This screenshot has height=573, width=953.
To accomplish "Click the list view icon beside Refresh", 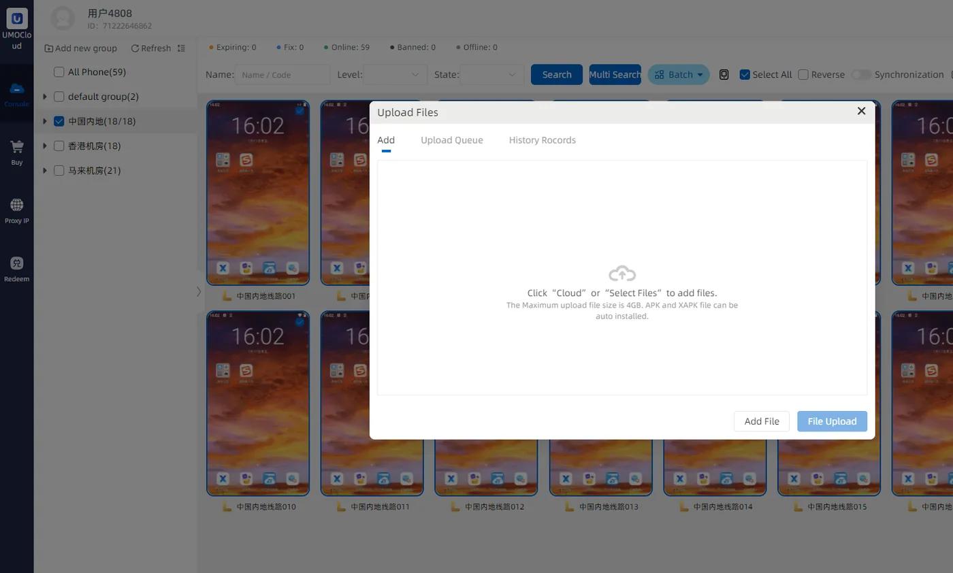I will (x=181, y=48).
